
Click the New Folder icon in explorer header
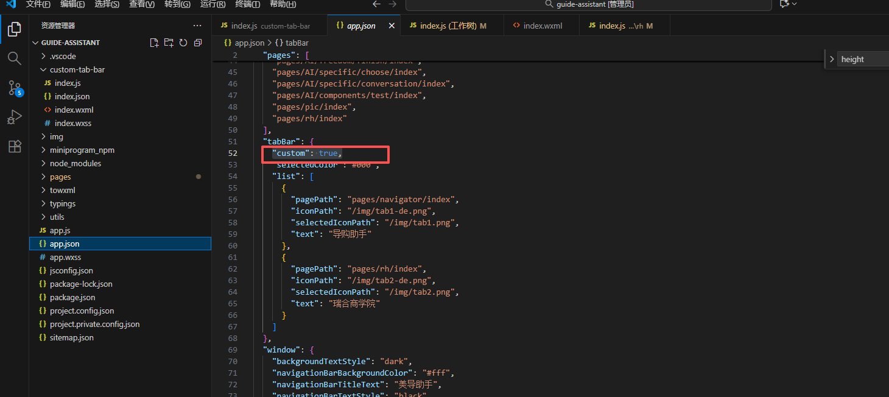169,43
